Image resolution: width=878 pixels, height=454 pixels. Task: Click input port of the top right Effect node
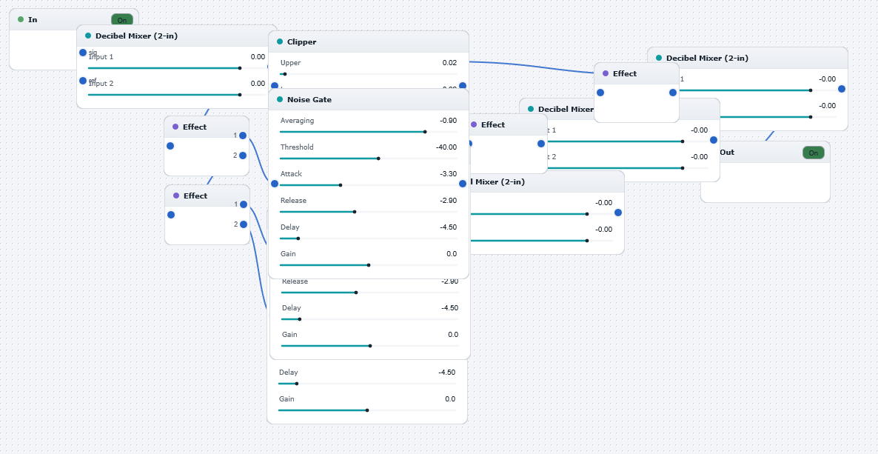coord(600,93)
